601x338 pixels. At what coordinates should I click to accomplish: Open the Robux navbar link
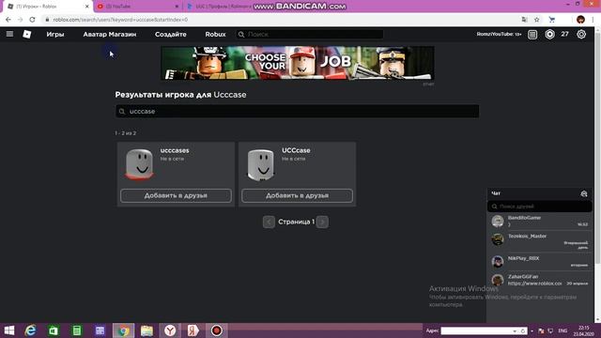pyautogui.click(x=215, y=34)
